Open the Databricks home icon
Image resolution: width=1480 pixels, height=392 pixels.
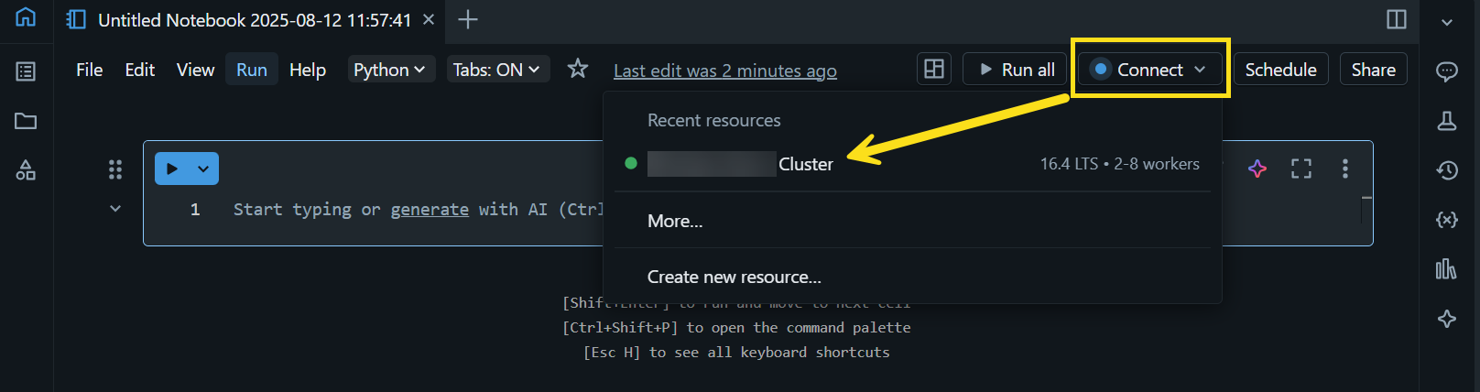pos(26,17)
